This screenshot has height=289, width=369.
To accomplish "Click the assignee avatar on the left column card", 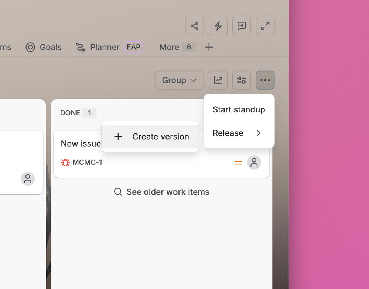I will point(28,179).
